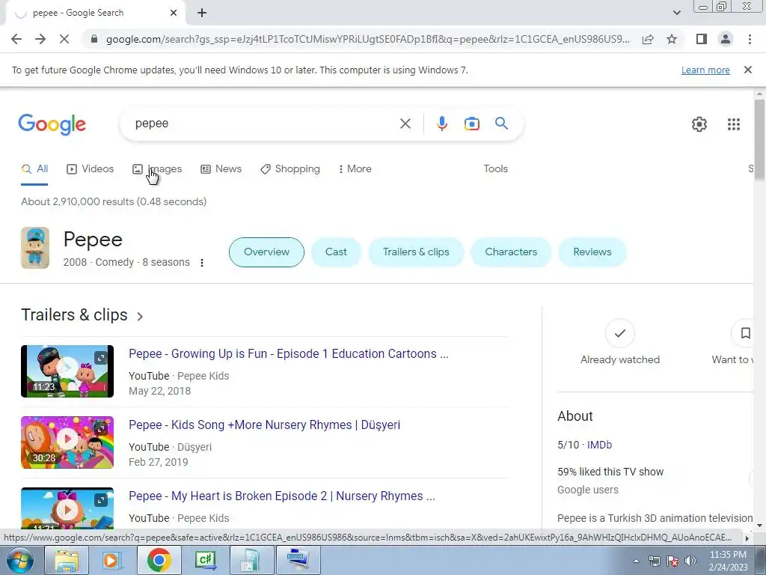Open Windows Explorer from the taskbar
Viewport: 766px width, 575px height.
point(67,560)
